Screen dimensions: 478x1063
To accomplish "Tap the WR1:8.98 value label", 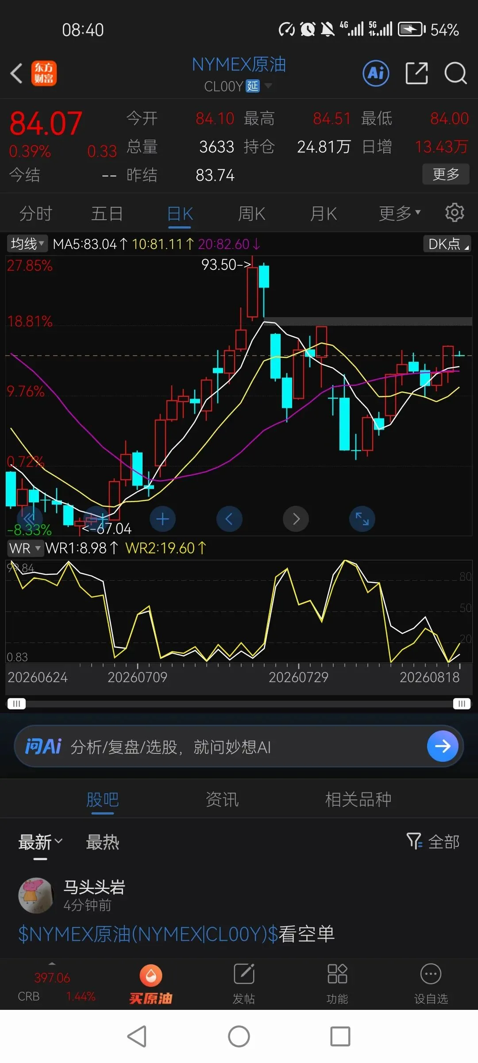I will click(82, 548).
